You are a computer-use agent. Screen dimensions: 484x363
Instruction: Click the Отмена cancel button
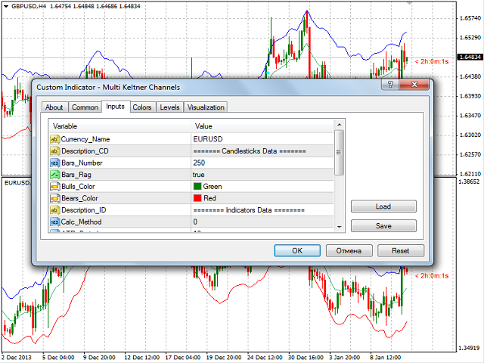coord(349,250)
